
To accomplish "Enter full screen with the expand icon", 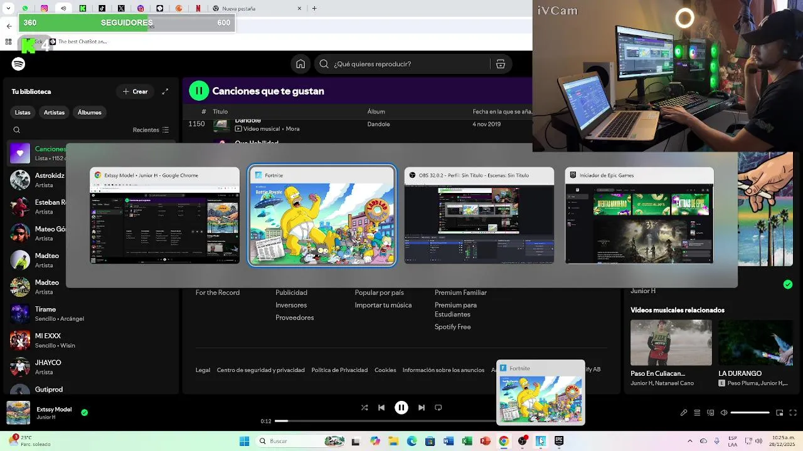I will (793, 413).
